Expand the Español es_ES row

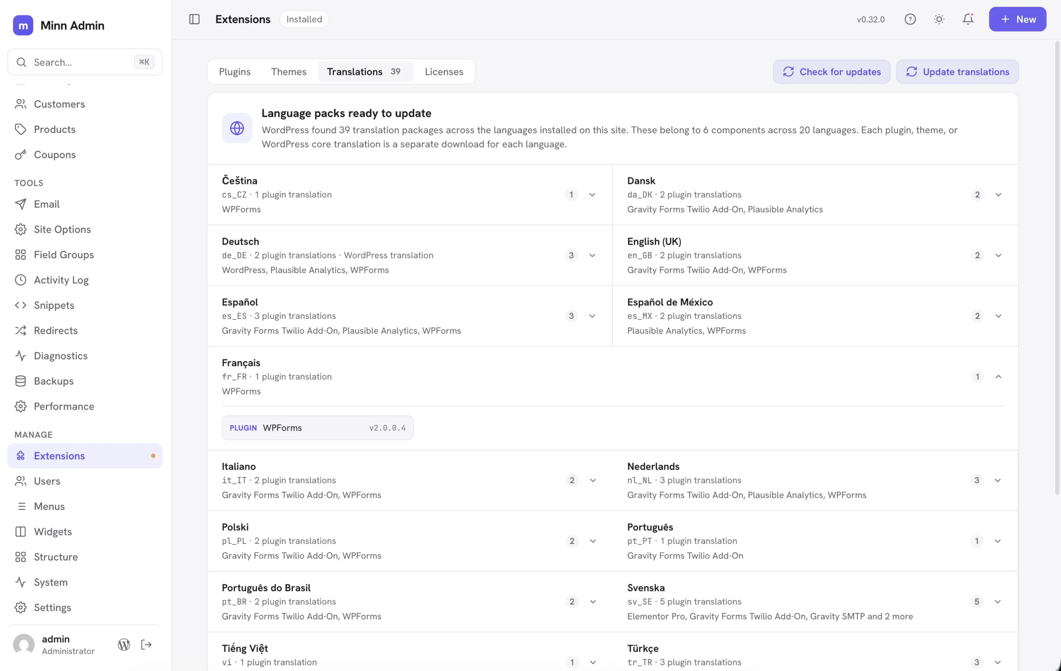pyautogui.click(x=409, y=316)
